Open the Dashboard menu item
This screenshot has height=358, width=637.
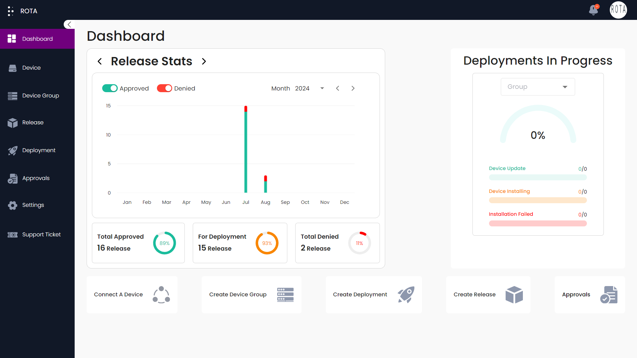[37, 39]
